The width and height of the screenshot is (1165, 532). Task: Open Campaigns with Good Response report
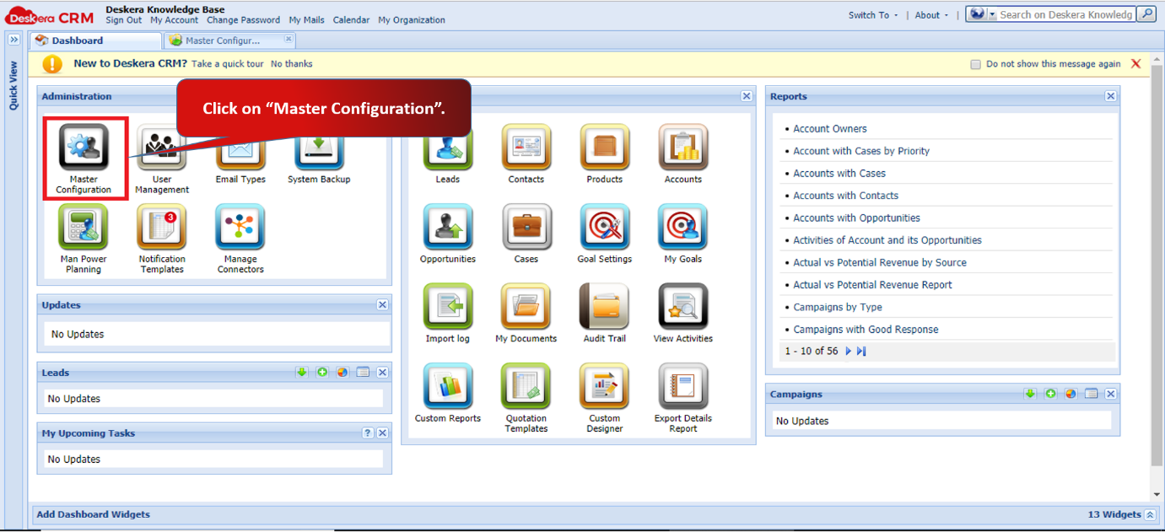[866, 330]
